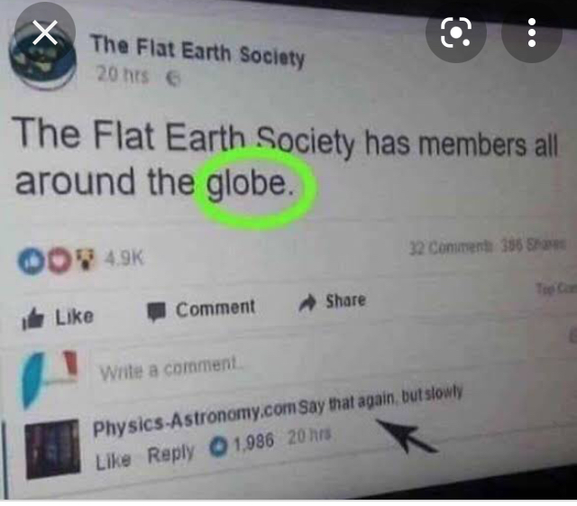This screenshot has height=506, width=577.
Task: Open The Flat Earth Society page name
Action: tap(198, 52)
